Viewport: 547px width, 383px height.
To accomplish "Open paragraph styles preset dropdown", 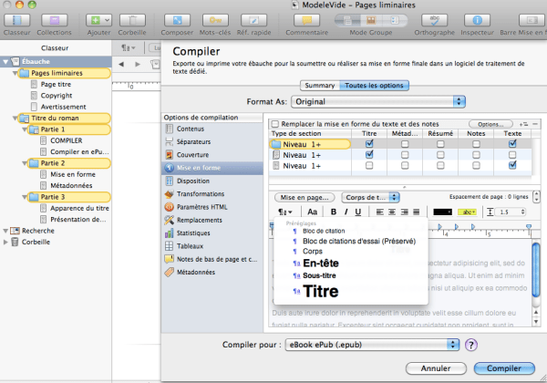I will click(x=285, y=212).
